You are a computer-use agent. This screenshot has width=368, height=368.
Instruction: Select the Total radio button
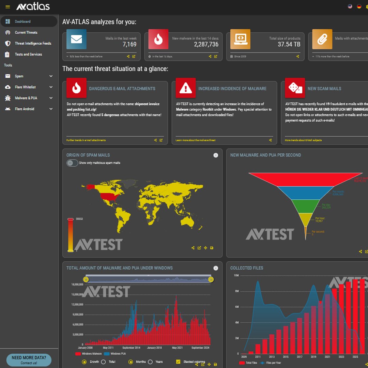click(103, 362)
